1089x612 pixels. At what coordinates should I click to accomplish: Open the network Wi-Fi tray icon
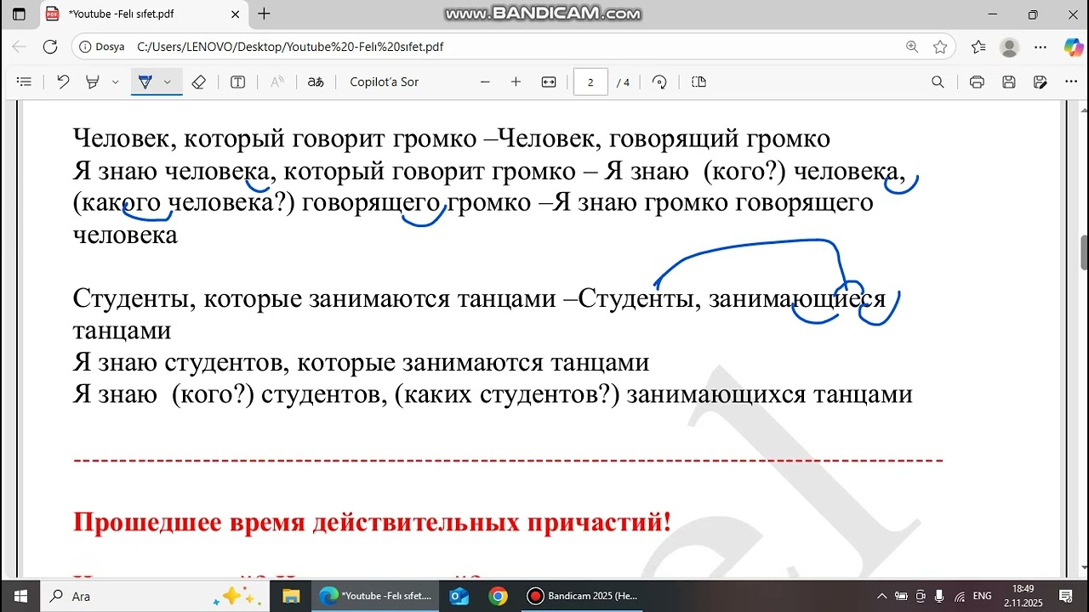(959, 596)
